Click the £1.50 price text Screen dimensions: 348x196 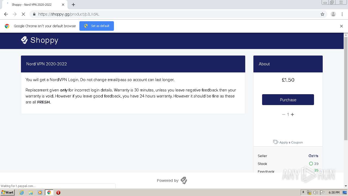tap(288, 80)
